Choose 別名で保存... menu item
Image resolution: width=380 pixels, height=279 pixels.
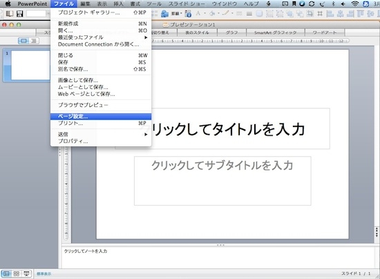click(x=101, y=69)
